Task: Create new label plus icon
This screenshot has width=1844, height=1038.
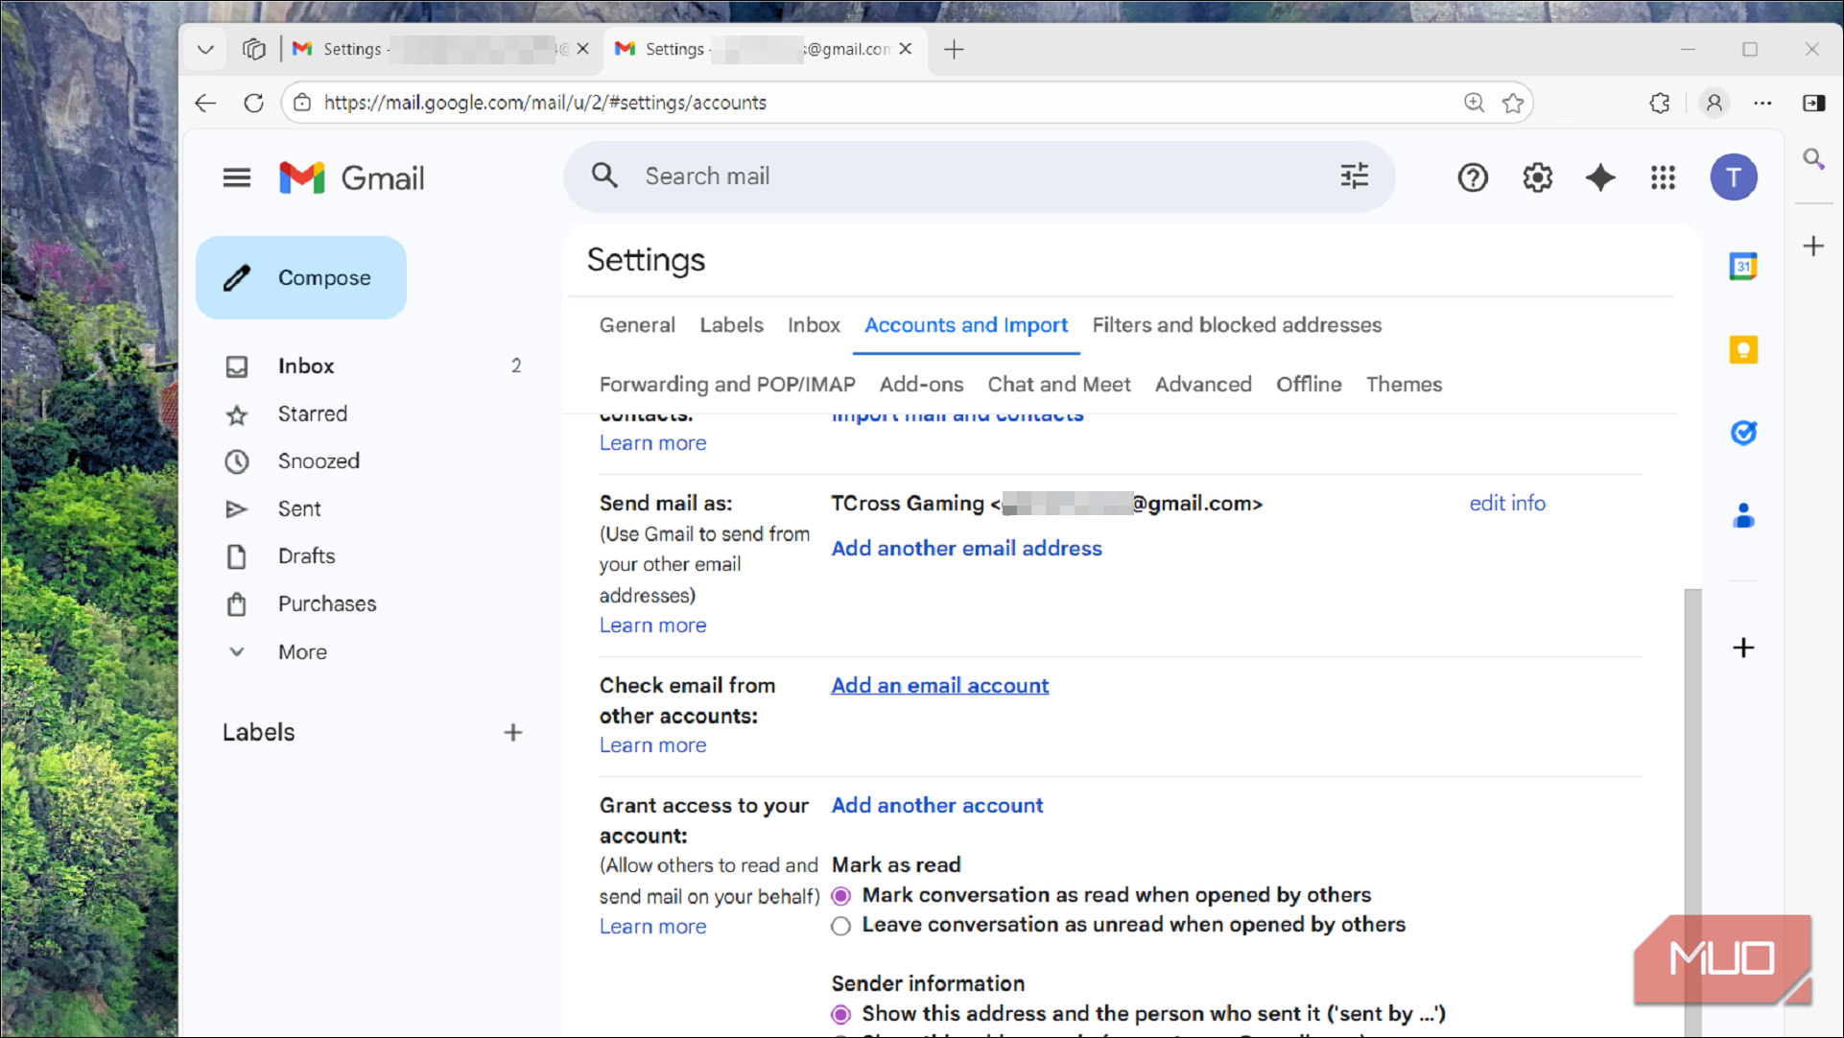Action: point(513,733)
